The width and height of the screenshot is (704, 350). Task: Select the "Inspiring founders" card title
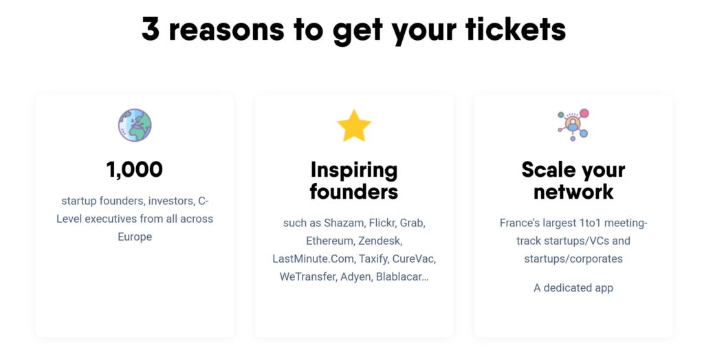pos(354,180)
